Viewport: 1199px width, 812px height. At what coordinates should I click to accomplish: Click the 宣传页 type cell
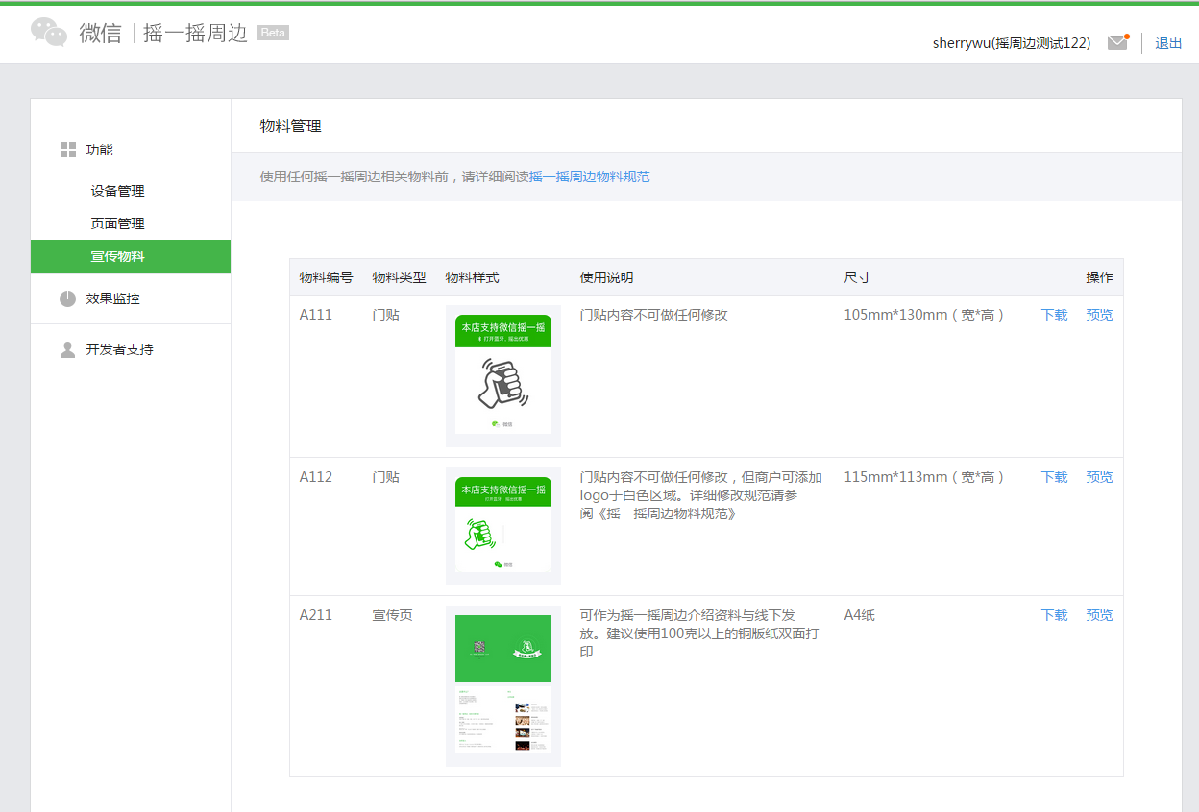click(393, 615)
